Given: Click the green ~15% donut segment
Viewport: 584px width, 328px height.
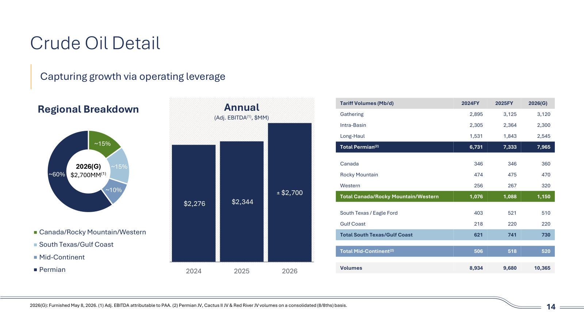Looking at the screenshot, I should click(x=103, y=144).
